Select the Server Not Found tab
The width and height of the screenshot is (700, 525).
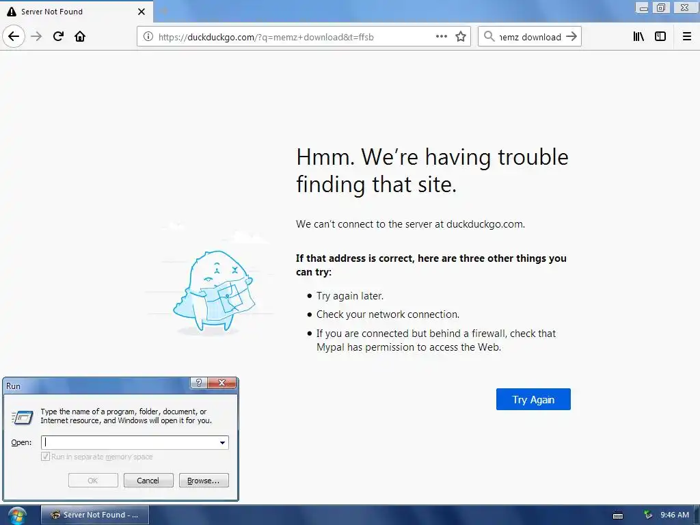tap(77, 12)
